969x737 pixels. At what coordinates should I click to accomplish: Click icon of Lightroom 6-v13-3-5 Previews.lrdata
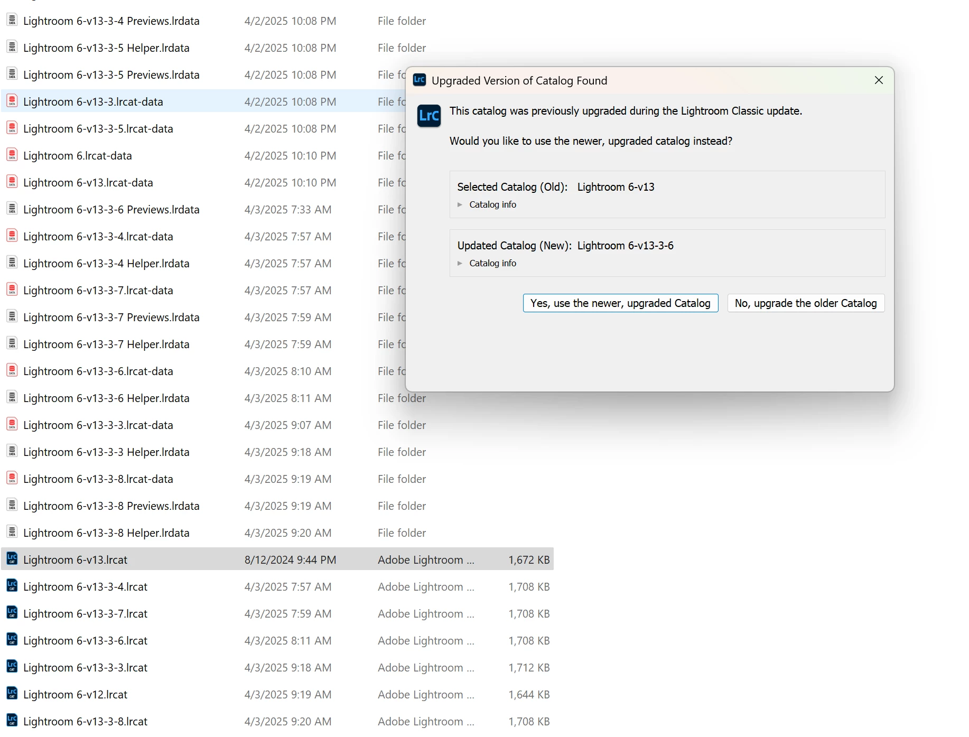pos(12,74)
